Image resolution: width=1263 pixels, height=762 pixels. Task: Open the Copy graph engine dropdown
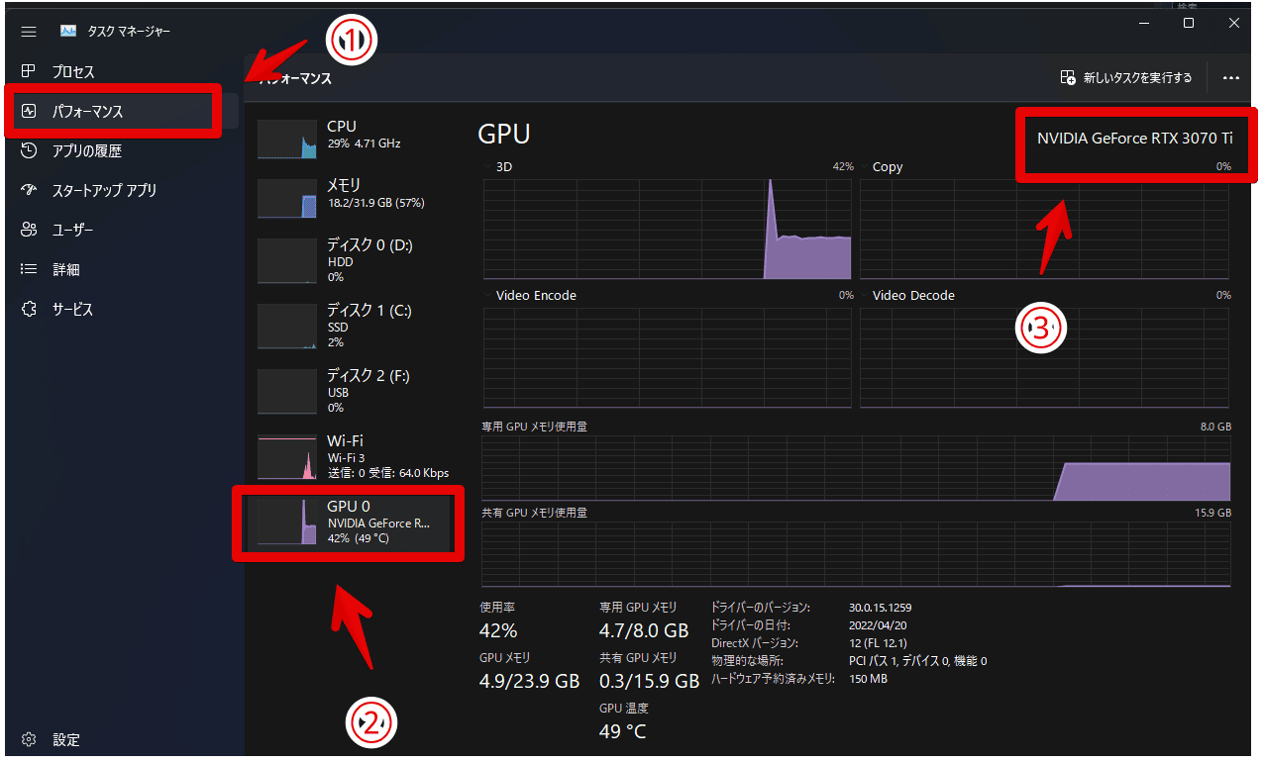pos(881,167)
